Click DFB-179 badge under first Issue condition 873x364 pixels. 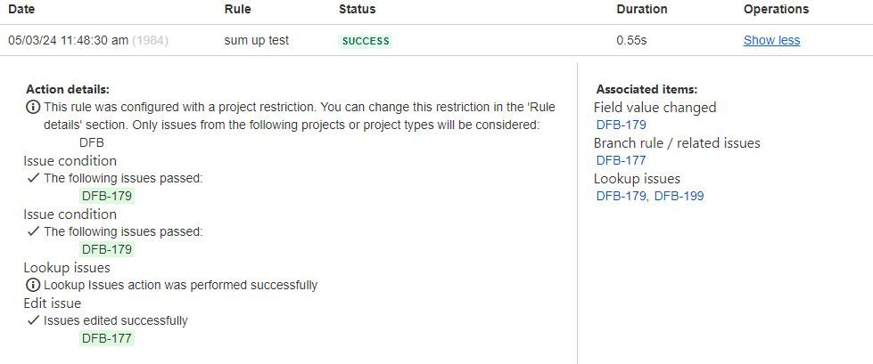click(107, 196)
